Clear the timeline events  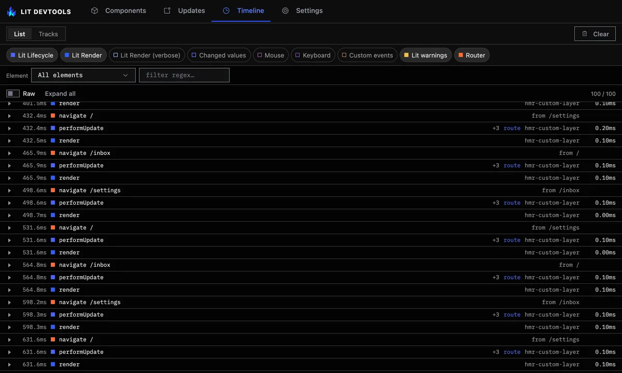(595, 34)
